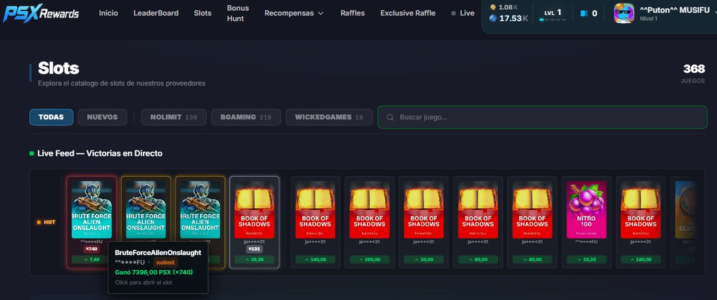
Task: Click 'Ganó 7396,00 PSX (×740)' text
Action: [154, 272]
